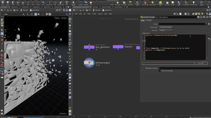This screenshot has width=211, height=118.
Task: Select the Torus shelf tool
Action: tap(18, 3)
